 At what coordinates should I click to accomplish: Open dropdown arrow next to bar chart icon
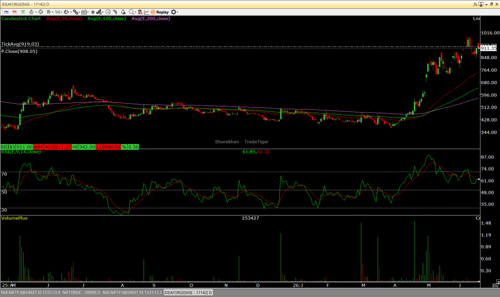pyautogui.click(x=103, y=12)
